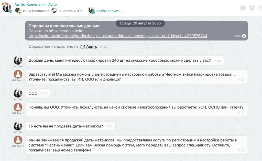The image size is (262, 161).
Task: Click the checkmark resolve-chat icon in header
Action: (x=243, y=8)
